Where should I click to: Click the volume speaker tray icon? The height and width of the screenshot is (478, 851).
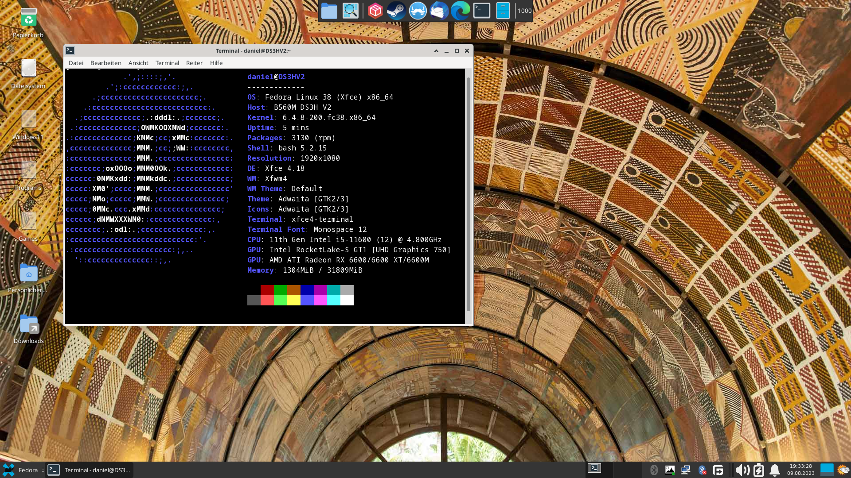click(x=742, y=470)
